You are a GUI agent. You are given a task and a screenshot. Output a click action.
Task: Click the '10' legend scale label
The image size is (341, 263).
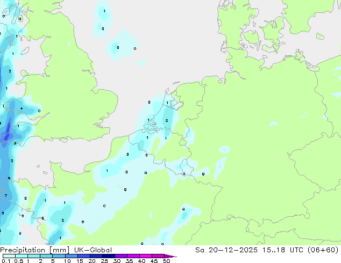(67, 261)
